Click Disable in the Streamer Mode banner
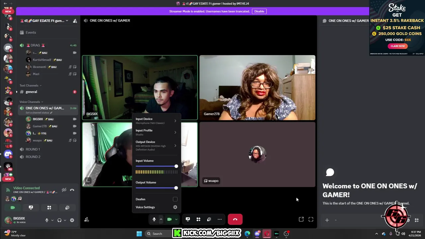Viewport: 425px width, 239px height. [259, 11]
